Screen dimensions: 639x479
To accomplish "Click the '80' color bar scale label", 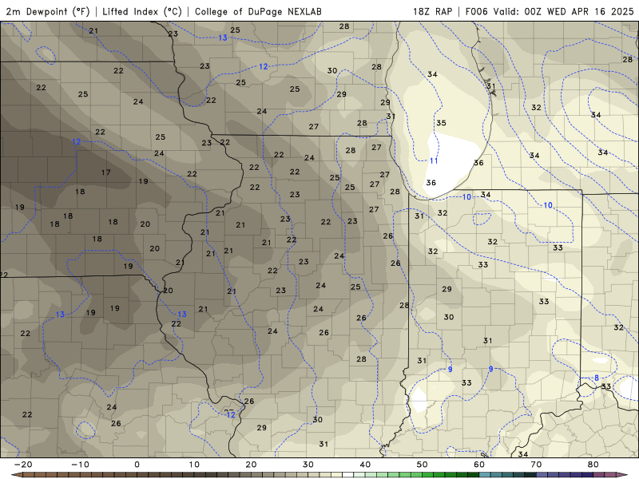I will click(593, 465).
